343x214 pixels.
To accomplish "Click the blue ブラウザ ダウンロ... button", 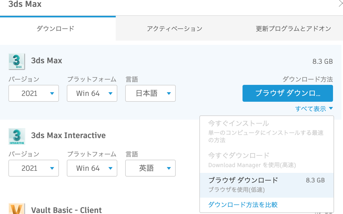I will 288,93.
